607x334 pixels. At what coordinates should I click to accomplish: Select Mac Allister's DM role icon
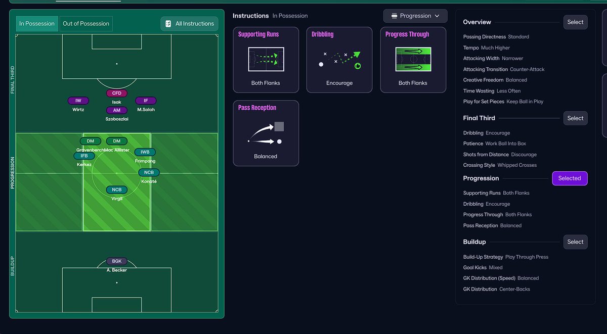coord(116,140)
